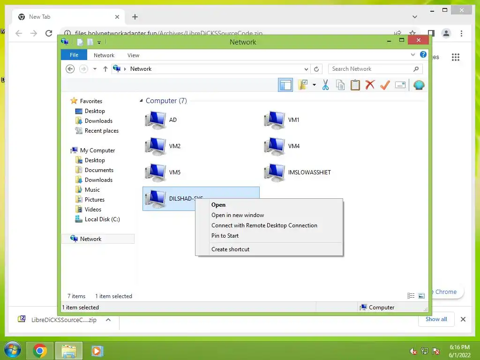This screenshot has width=480, height=360.
Task: Select Network in navigation pane
Action: 98,239
